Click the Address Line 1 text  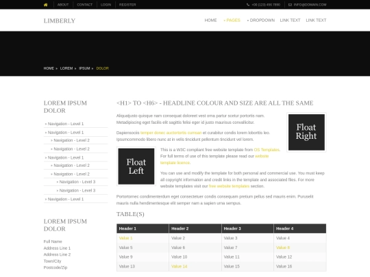pyautogui.click(x=57, y=248)
